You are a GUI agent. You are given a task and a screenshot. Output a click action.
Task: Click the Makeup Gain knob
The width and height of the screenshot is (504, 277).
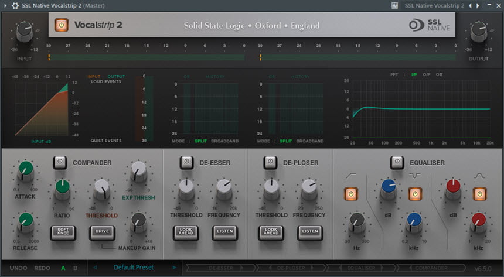pyautogui.click(x=139, y=223)
